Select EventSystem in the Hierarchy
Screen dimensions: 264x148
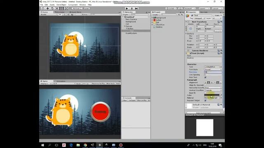coord(131,33)
